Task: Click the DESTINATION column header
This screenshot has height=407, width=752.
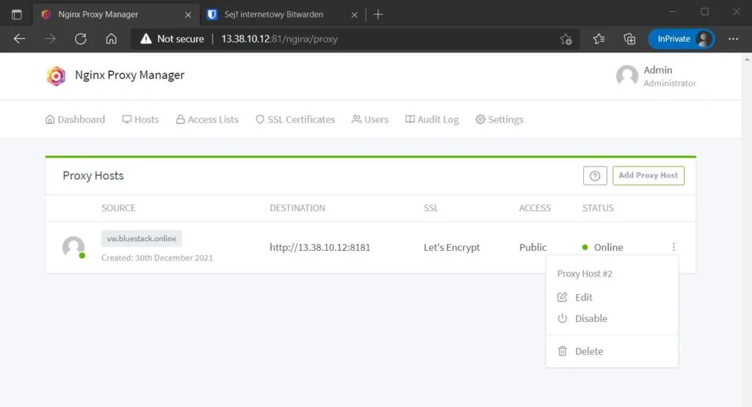Action: coord(297,208)
